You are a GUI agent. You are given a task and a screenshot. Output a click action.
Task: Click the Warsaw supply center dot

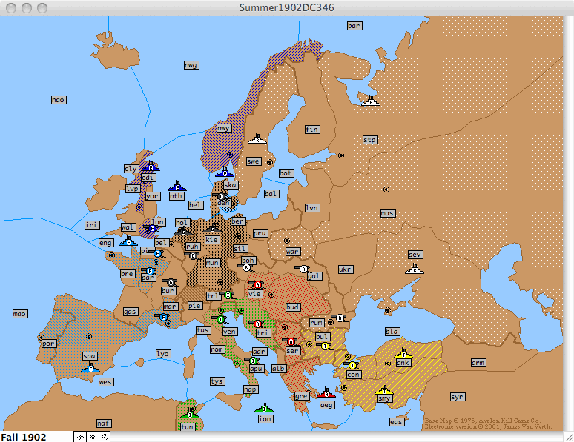(x=287, y=241)
